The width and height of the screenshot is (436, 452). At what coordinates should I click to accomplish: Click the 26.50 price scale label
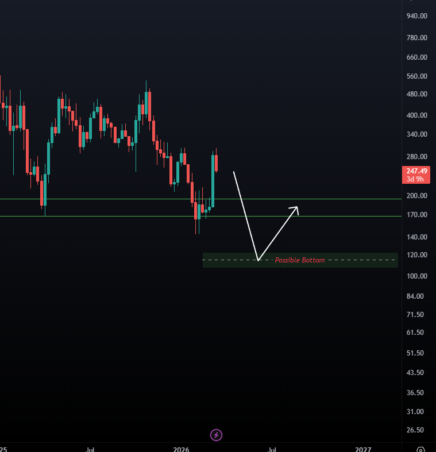pyautogui.click(x=415, y=430)
